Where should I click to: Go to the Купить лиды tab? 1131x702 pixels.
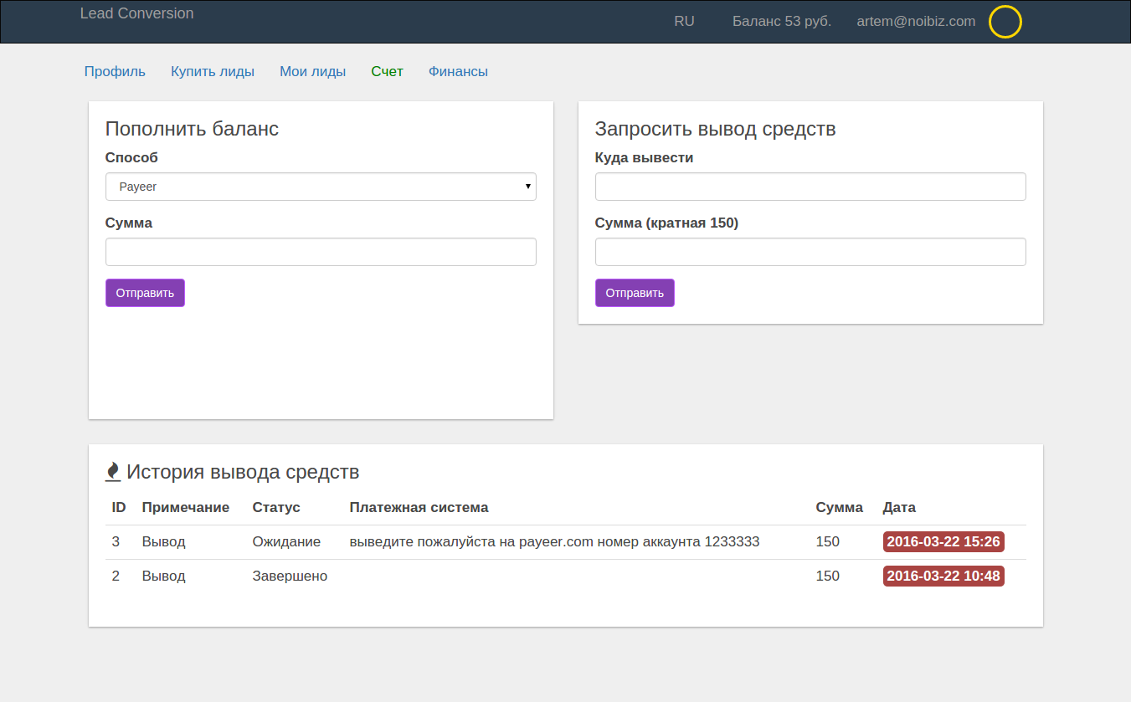[213, 72]
